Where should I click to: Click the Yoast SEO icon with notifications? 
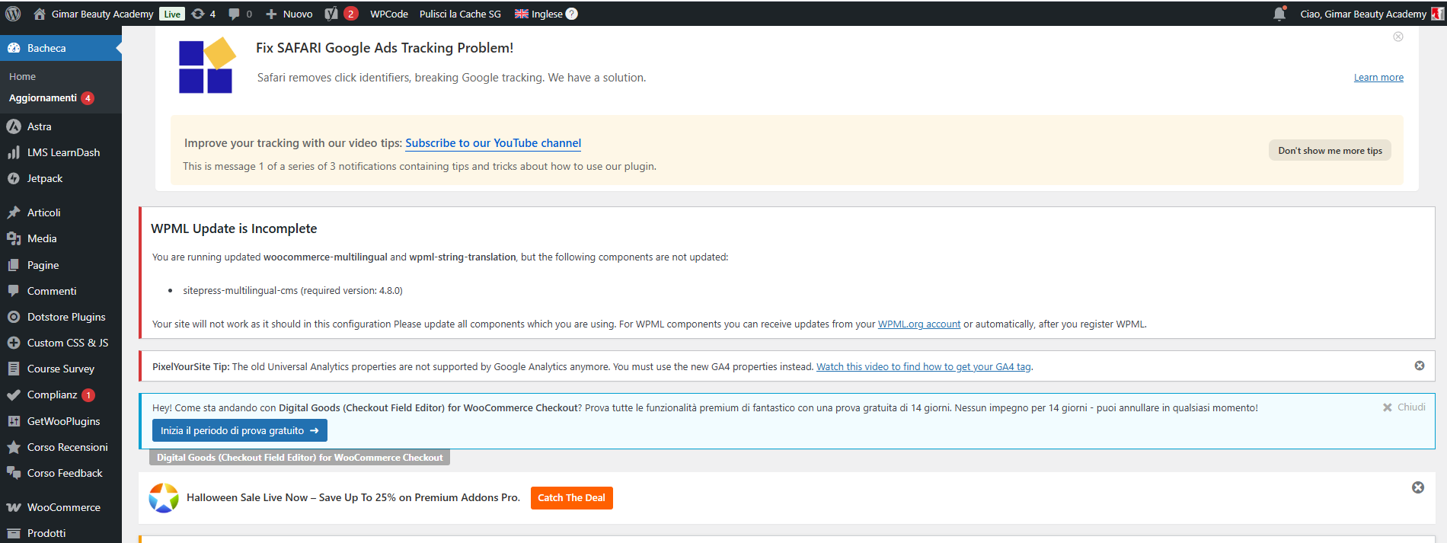tap(340, 14)
